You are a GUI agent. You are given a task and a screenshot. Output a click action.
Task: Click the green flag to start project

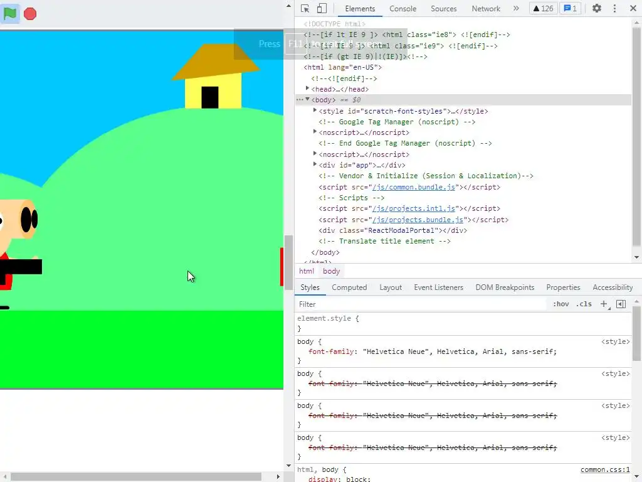click(x=10, y=14)
